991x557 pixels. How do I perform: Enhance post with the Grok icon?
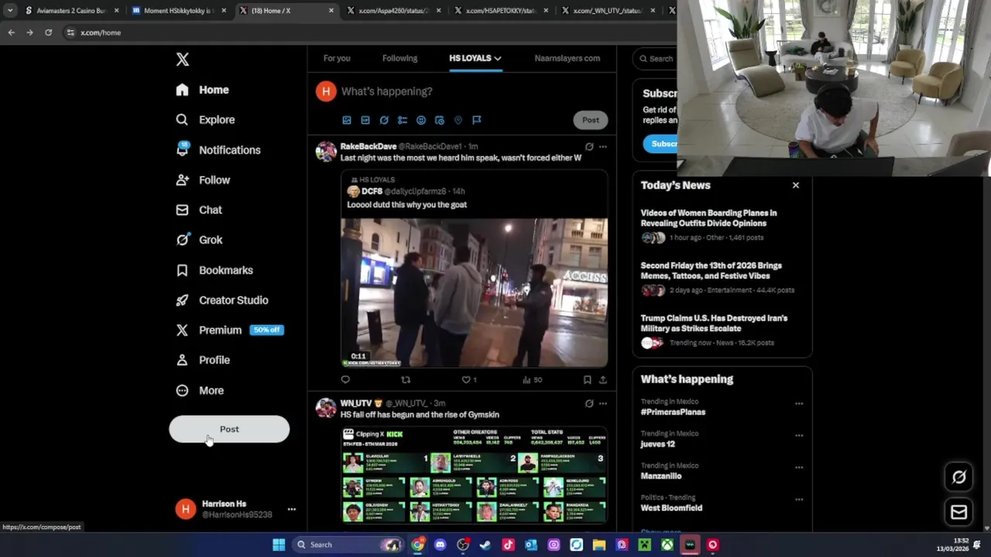click(x=384, y=120)
